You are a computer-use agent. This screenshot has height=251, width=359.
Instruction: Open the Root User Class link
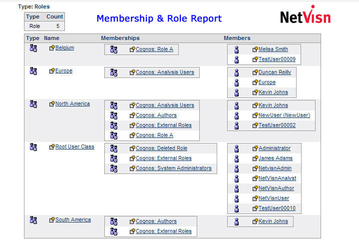coord(75,146)
